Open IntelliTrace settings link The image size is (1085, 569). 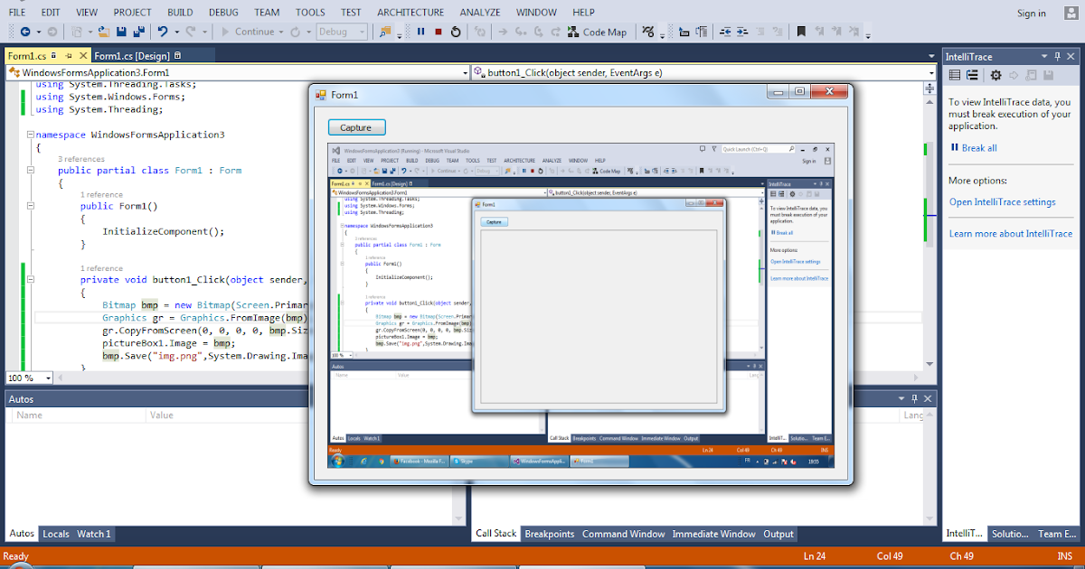pyautogui.click(x=1002, y=201)
